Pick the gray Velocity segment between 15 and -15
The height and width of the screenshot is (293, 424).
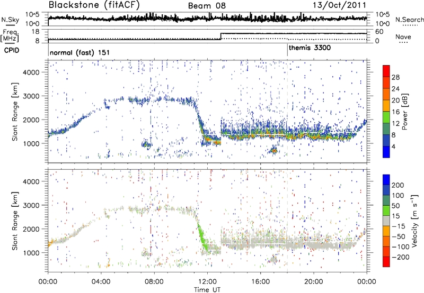[386, 221]
